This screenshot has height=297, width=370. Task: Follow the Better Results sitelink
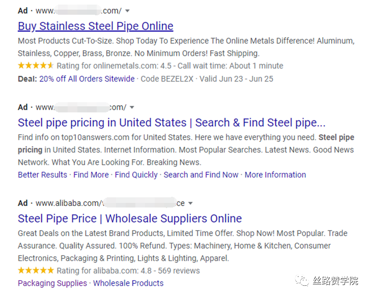pyautogui.click(x=42, y=174)
